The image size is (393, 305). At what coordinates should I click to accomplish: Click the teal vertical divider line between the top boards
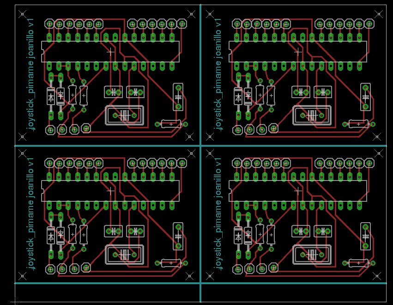(200, 74)
